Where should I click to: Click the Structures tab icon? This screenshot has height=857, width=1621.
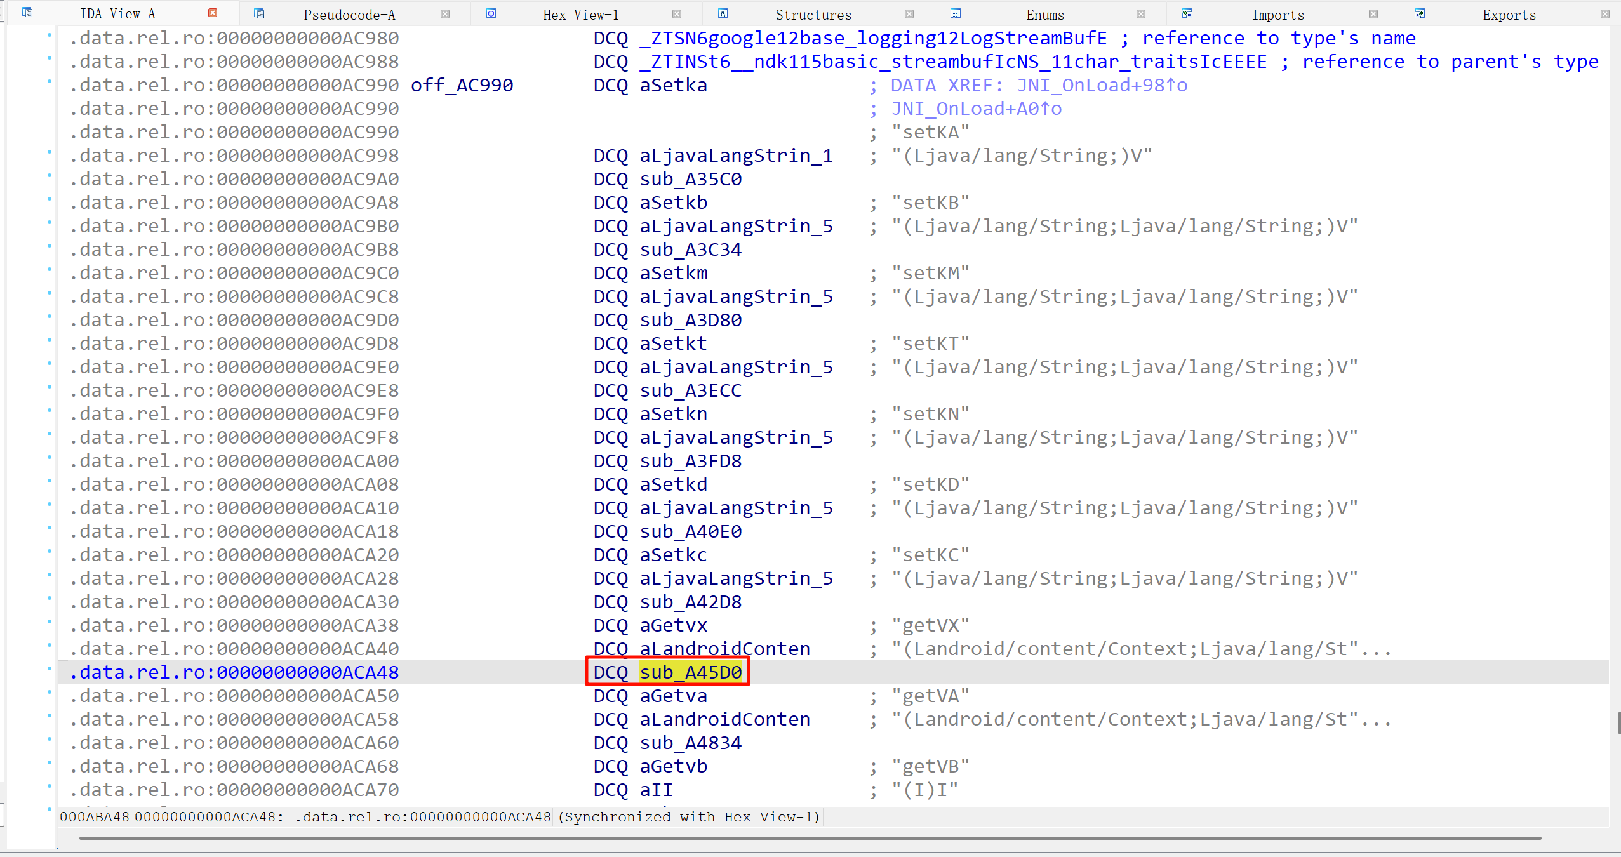[723, 13]
